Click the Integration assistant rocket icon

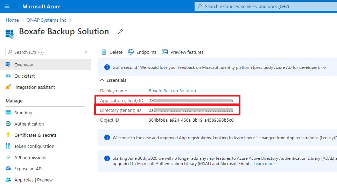point(8,87)
